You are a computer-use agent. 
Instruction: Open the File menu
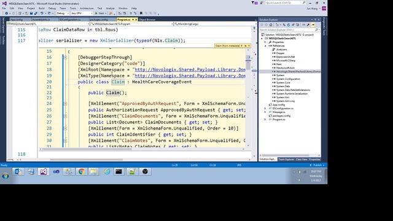[4, 8]
